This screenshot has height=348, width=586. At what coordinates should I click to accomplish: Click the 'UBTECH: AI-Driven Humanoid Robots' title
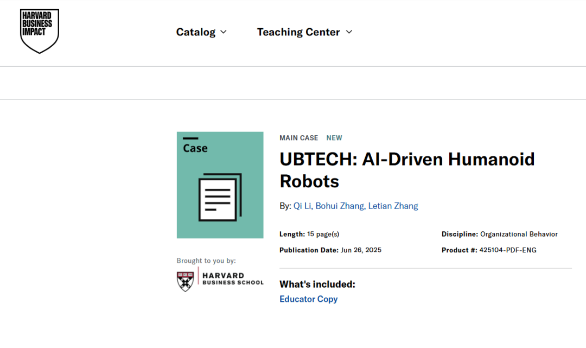(407, 170)
